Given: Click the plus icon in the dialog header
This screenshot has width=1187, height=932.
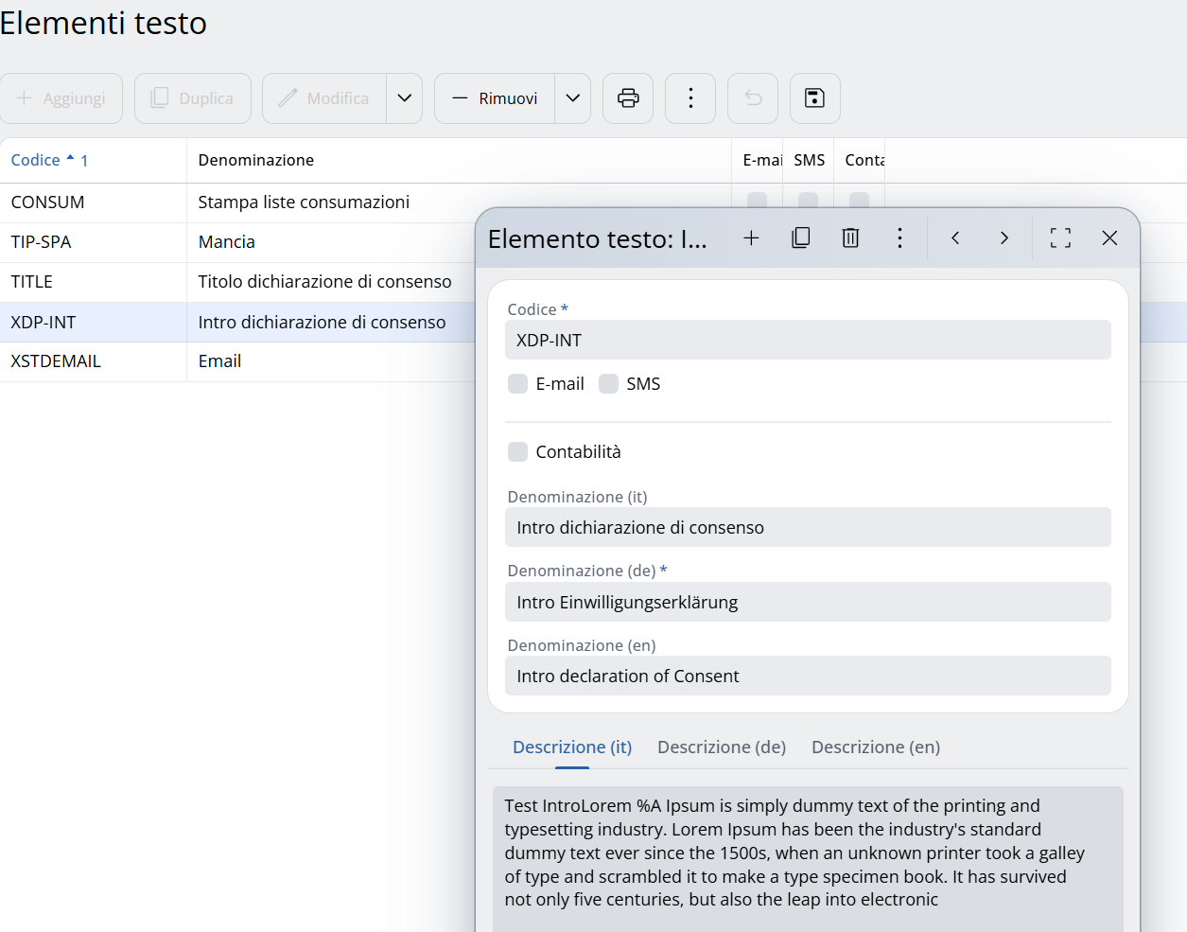Looking at the screenshot, I should coord(751,238).
